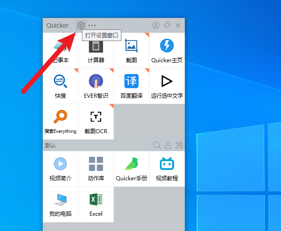Play the 视频简介 video intro

point(61,169)
